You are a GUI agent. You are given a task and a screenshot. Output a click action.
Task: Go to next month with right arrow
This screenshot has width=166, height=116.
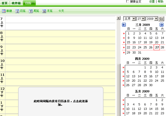click(162, 25)
